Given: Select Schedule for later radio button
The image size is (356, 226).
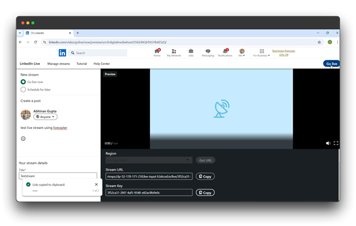Looking at the screenshot, I should pyautogui.click(x=23, y=90).
